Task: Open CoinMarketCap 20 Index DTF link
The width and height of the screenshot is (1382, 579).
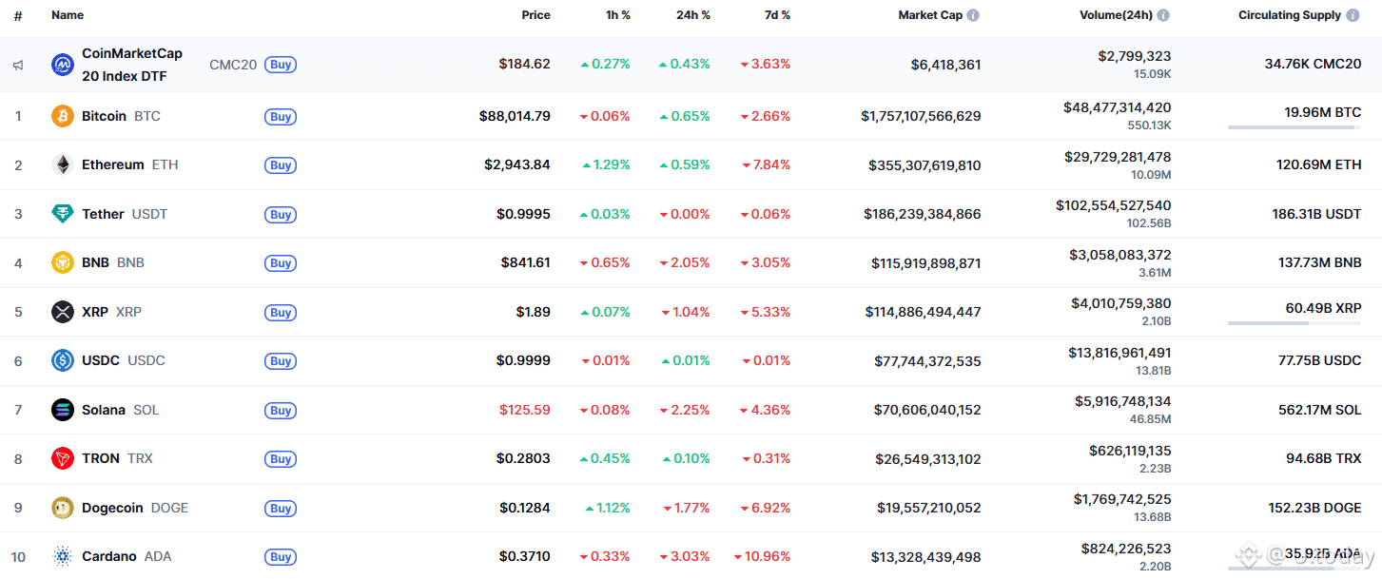Action: pos(132,65)
